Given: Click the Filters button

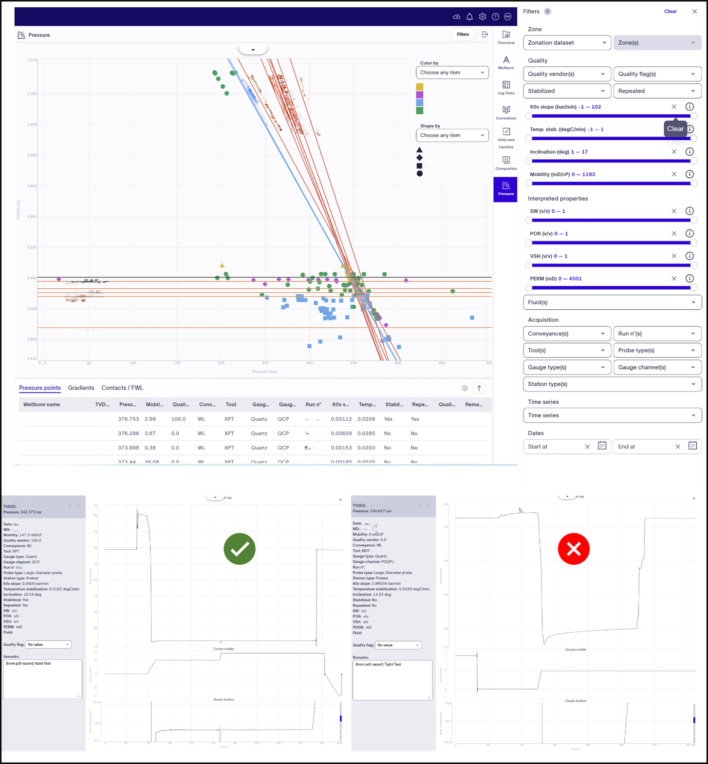Looking at the screenshot, I should click(x=463, y=35).
